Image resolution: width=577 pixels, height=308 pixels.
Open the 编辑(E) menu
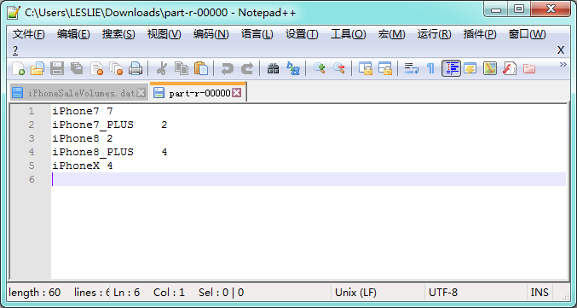pos(73,35)
